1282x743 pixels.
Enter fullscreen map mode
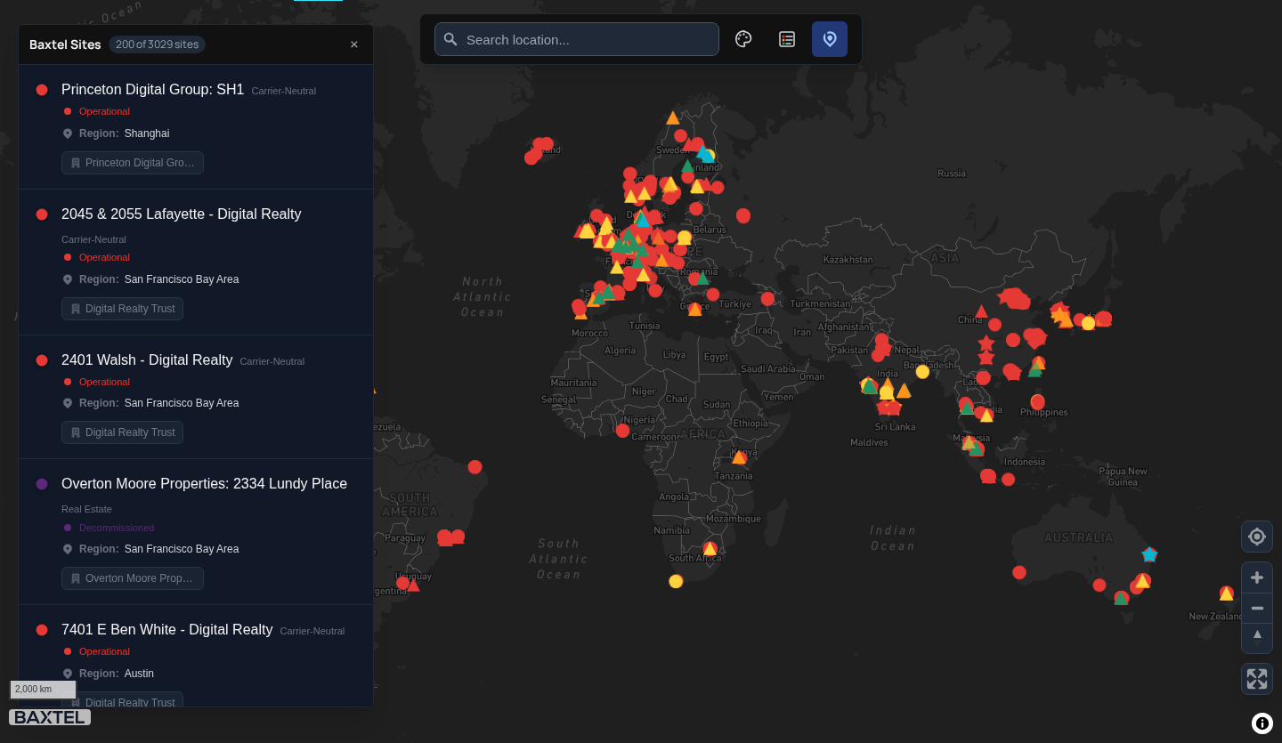pyautogui.click(x=1257, y=679)
